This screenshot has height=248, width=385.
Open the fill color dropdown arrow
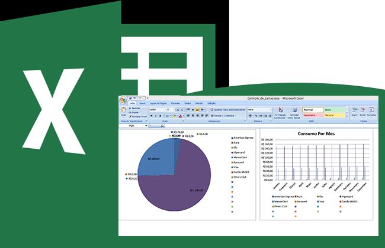click(x=177, y=116)
